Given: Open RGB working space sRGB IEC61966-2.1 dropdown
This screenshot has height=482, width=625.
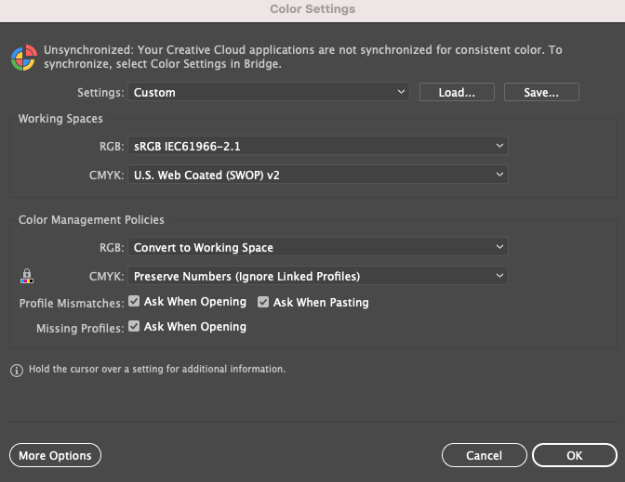Looking at the screenshot, I should point(318,146).
